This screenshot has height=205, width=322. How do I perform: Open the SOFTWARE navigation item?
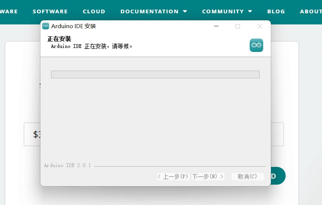50,11
